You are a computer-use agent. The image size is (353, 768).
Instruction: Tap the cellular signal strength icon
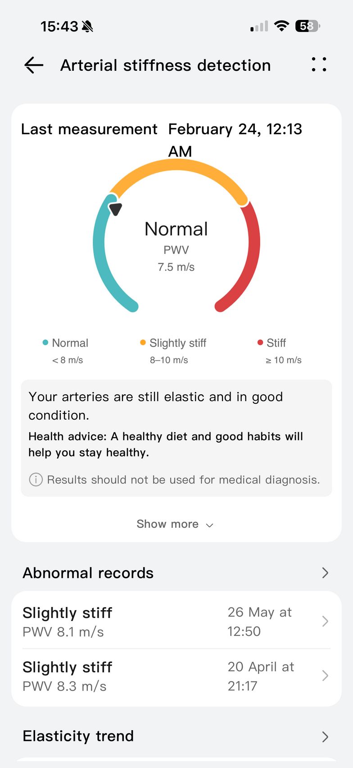[x=259, y=27]
